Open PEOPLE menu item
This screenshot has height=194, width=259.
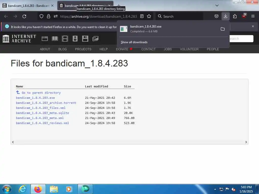pos(213,49)
